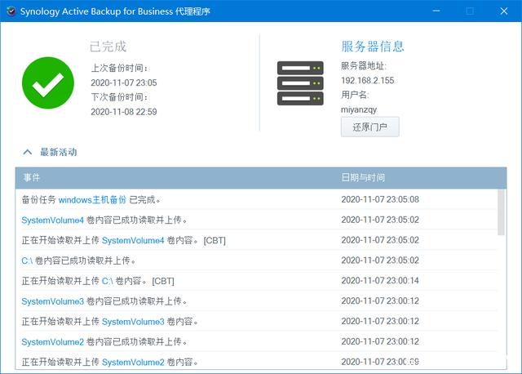Click the windows主机备份 task link
This screenshot has width=522, height=374.
point(92,200)
